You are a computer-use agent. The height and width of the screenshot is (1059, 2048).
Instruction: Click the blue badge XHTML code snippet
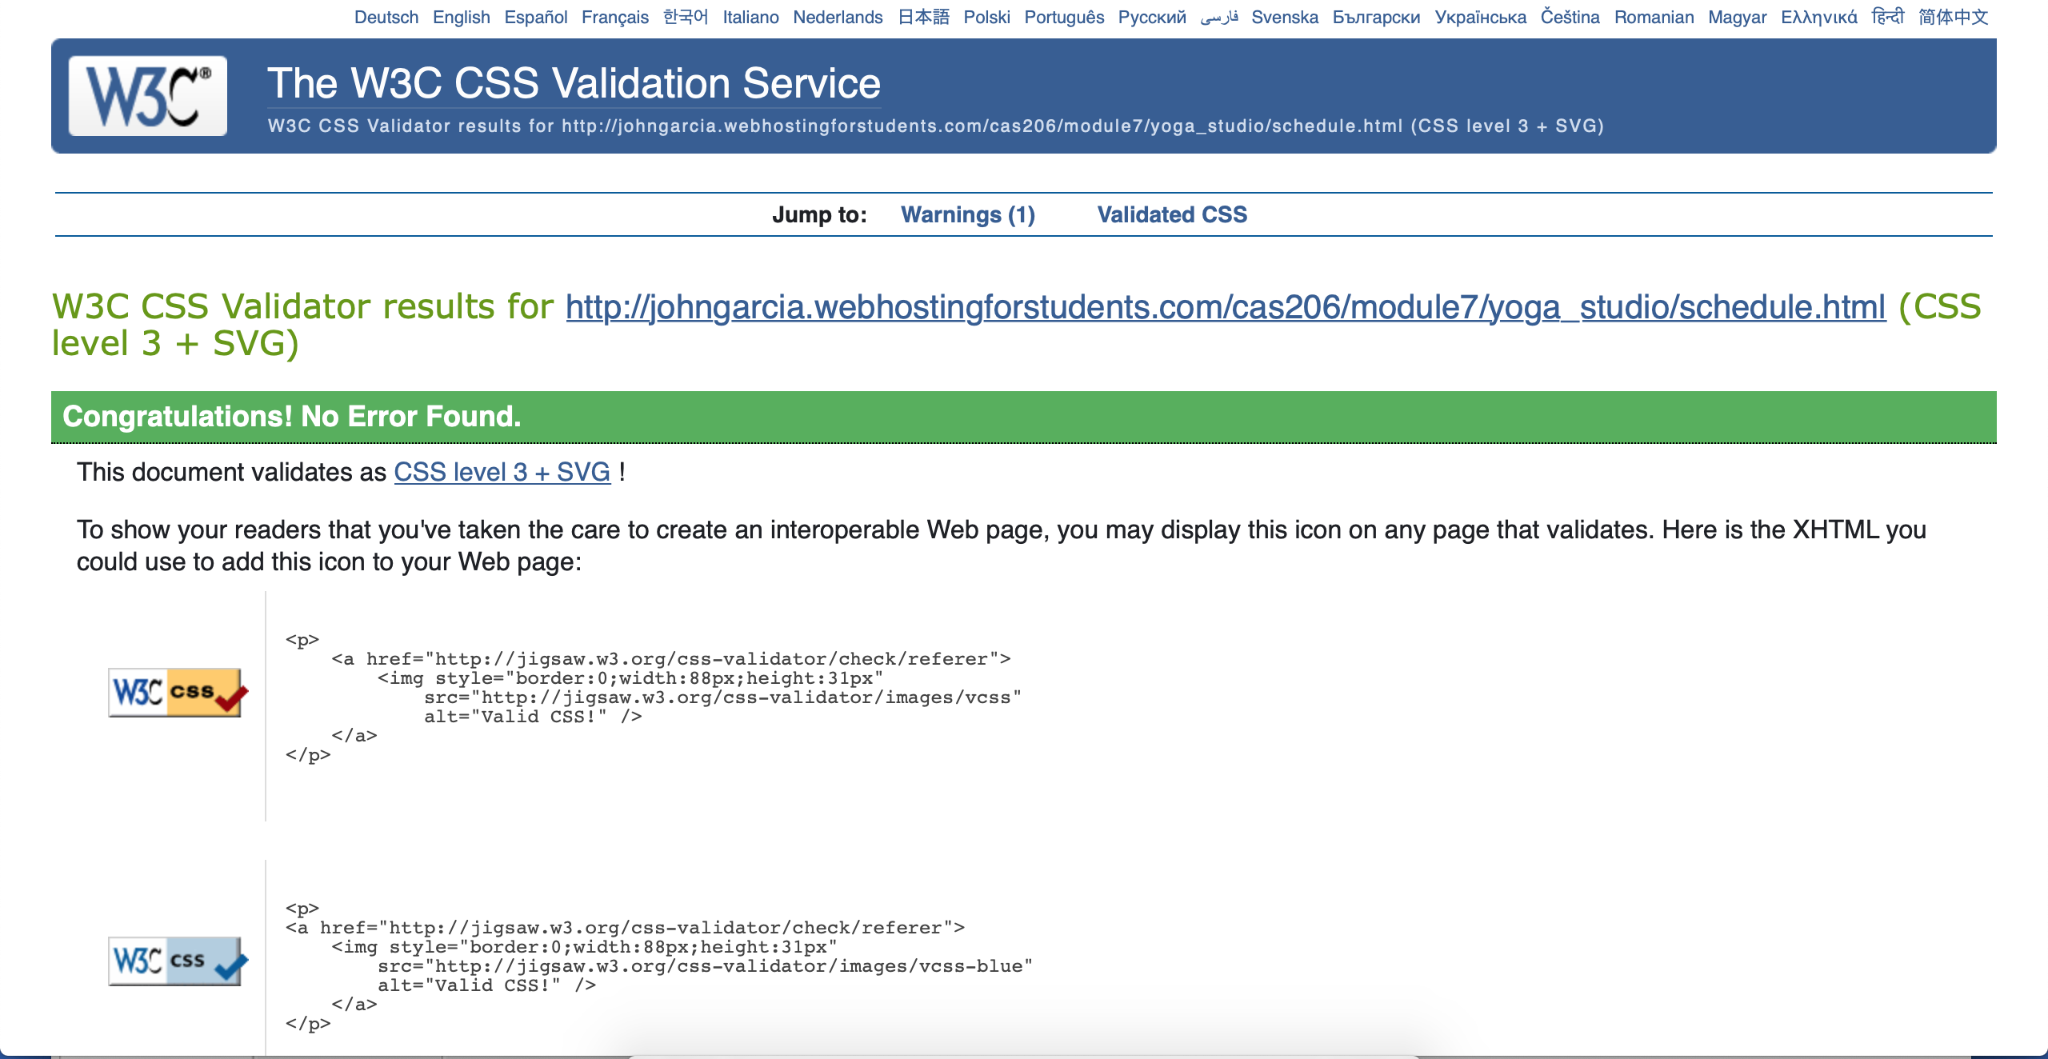[x=658, y=965]
